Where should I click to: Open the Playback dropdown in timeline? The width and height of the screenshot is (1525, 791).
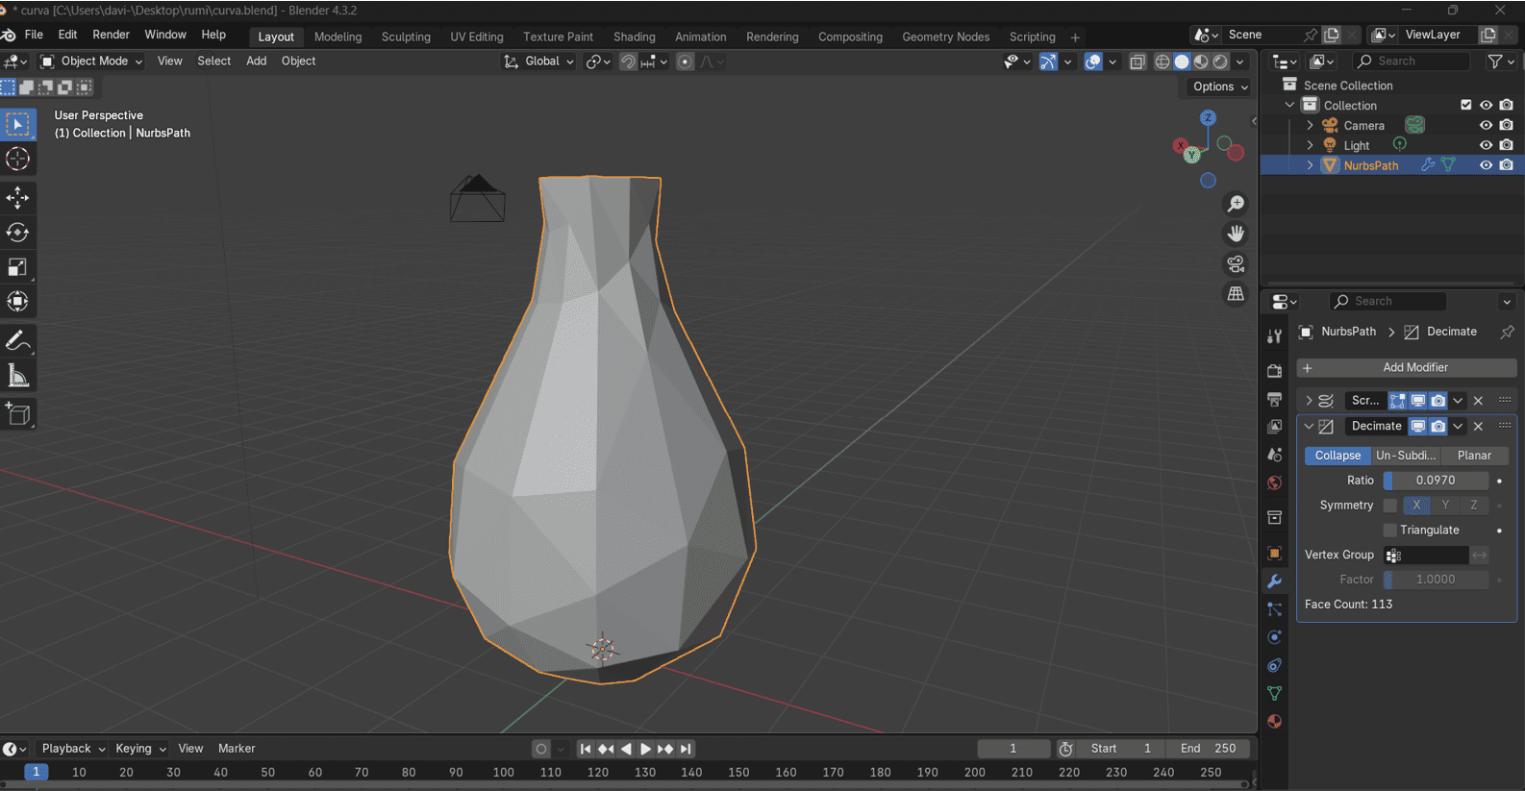pos(73,749)
